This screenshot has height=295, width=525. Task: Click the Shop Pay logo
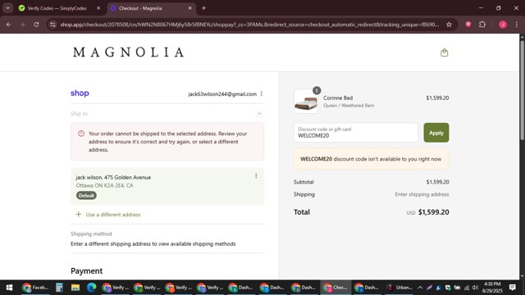pyautogui.click(x=80, y=93)
